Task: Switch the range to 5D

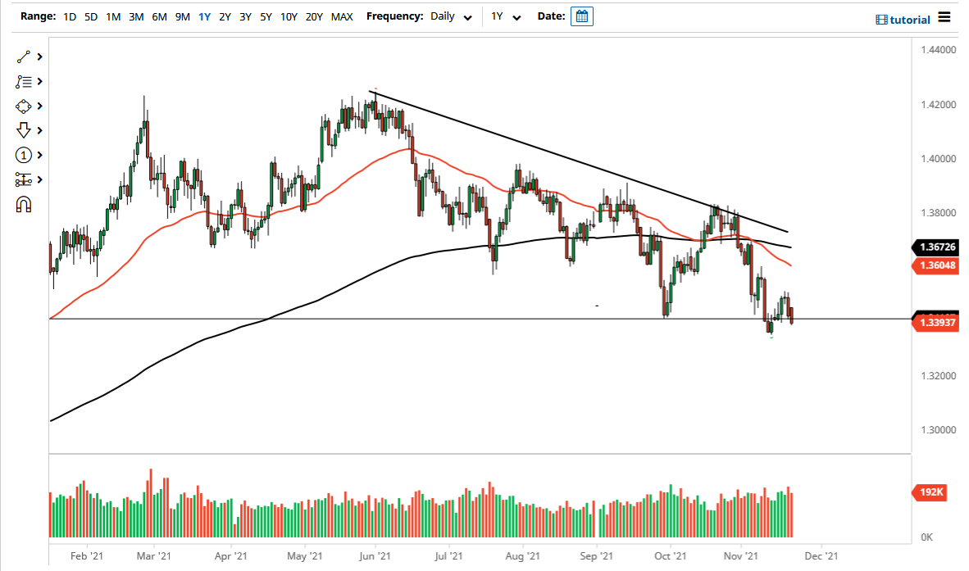Action: point(90,16)
